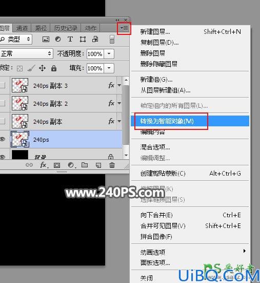Choose 创建剪贴蒙版(C) menu item

point(190,174)
